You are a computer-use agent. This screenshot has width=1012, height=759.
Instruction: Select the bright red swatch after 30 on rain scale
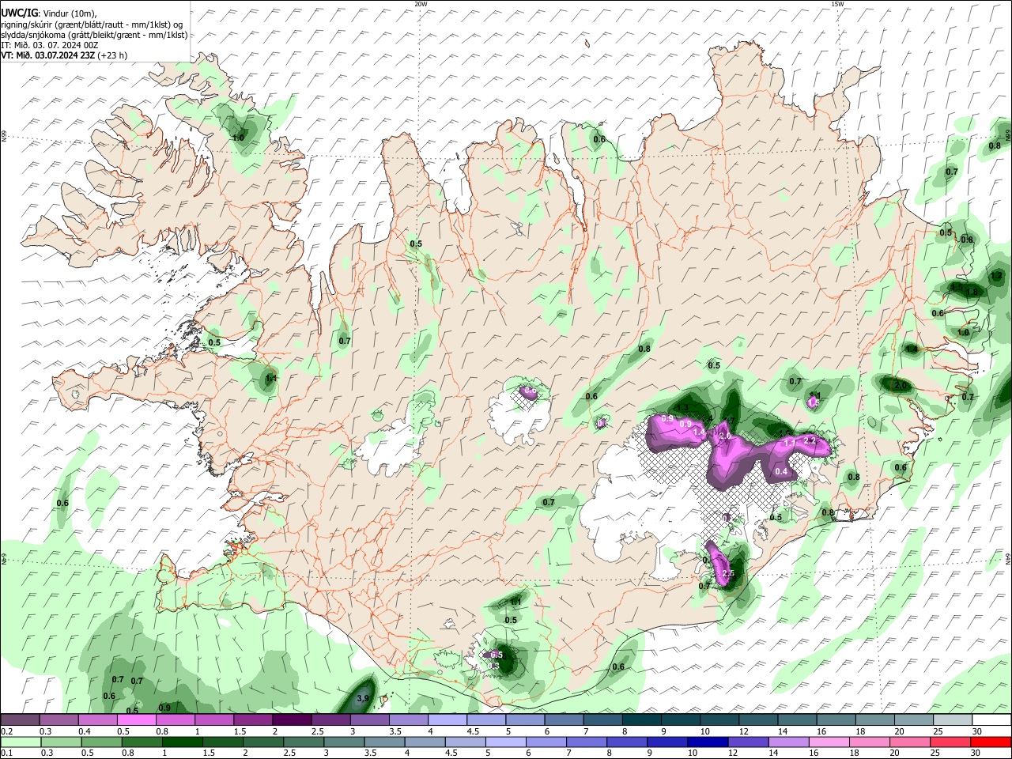pyautogui.click(x=991, y=742)
